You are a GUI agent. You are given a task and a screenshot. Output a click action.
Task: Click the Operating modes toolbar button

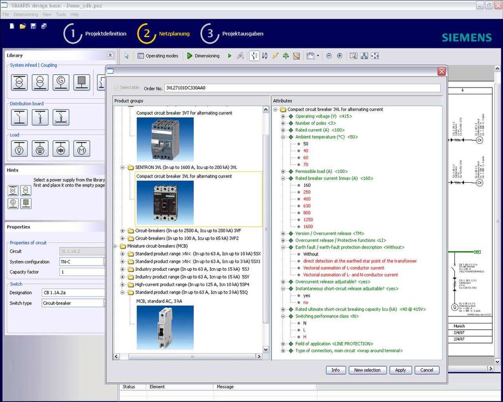158,56
